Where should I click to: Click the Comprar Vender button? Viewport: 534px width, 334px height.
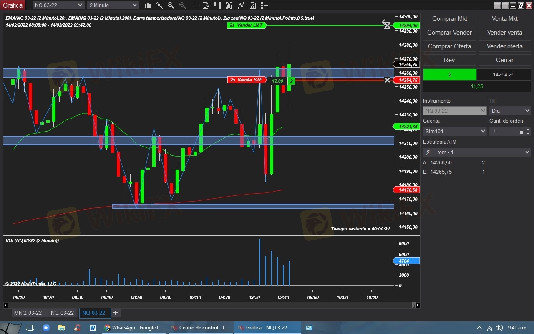(449, 33)
